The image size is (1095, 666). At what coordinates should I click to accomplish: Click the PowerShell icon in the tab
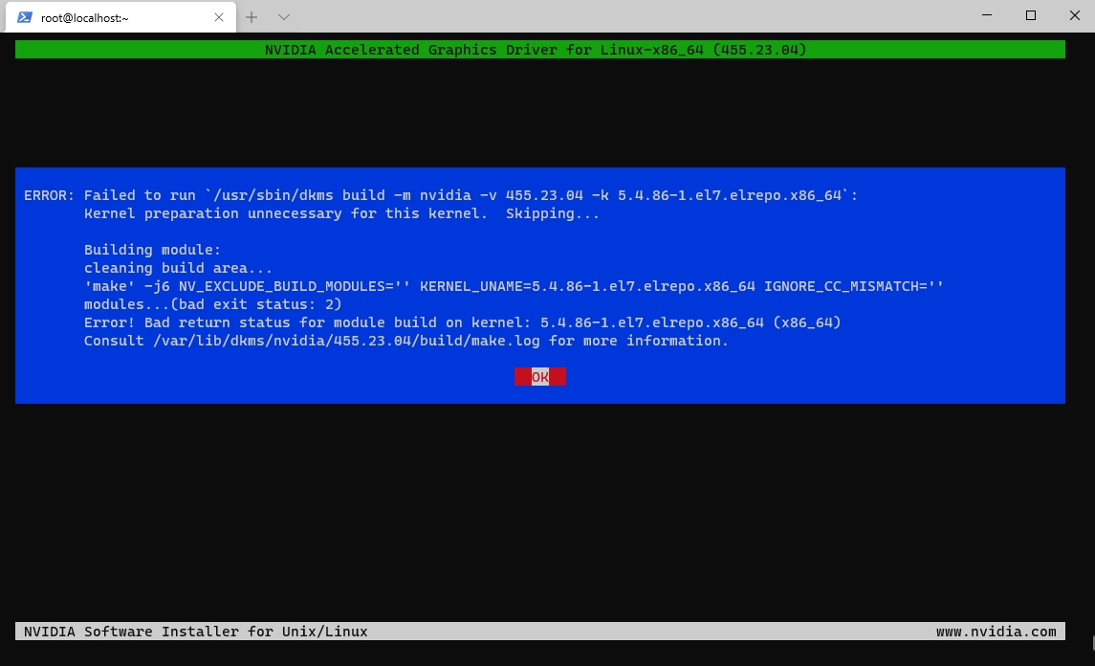(x=25, y=17)
